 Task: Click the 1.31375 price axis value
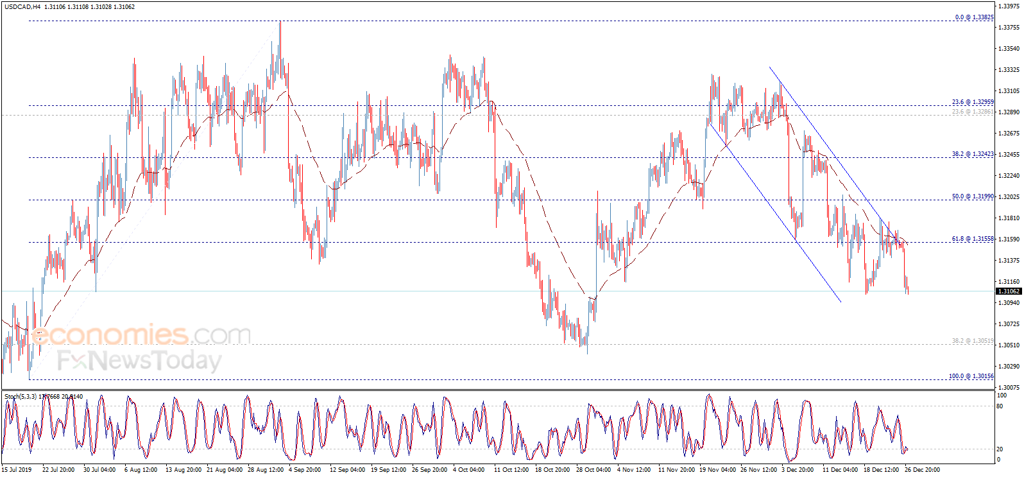1009,261
